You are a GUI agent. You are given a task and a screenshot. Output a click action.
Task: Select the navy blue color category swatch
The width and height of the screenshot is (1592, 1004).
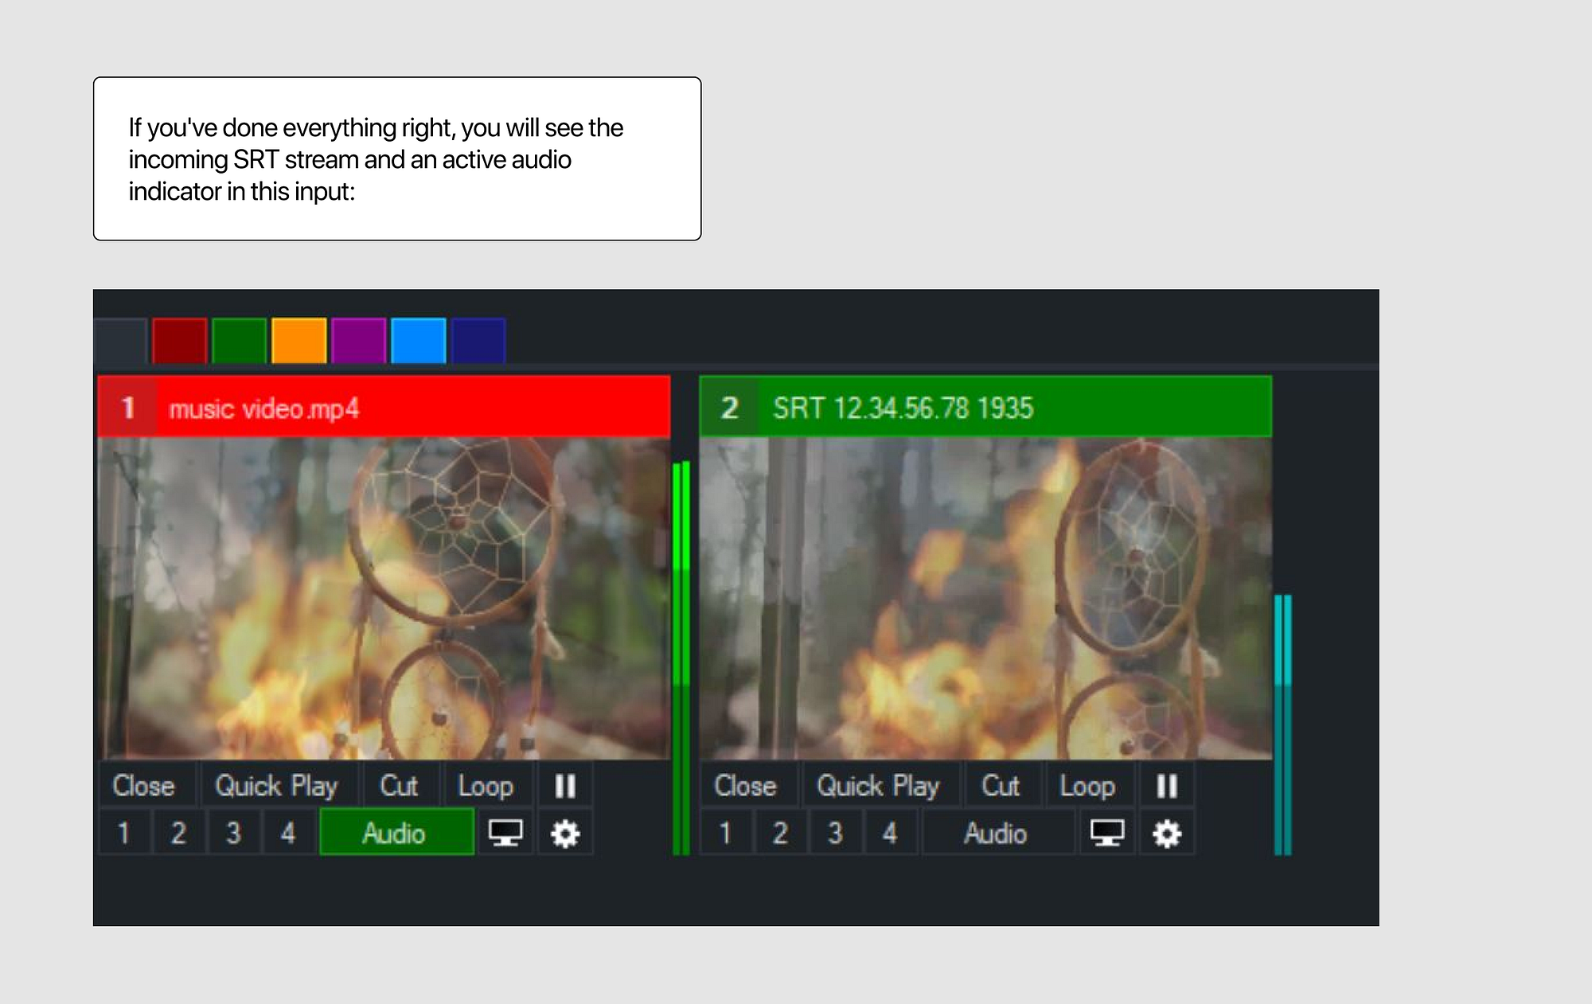478,341
